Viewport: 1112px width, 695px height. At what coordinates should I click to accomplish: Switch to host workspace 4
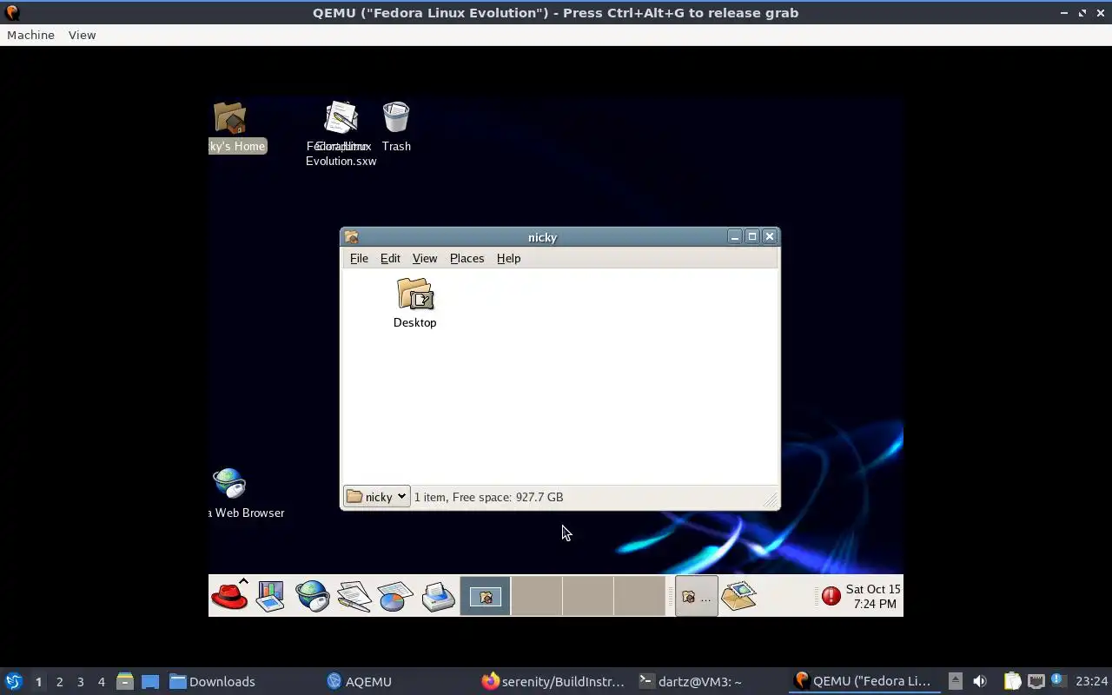pyautogui.click(x=102, y=682)
